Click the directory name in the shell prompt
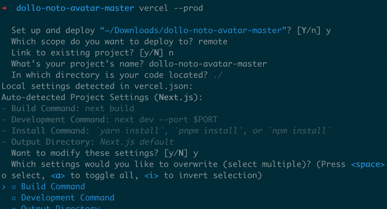387x209 pixels. [75, 8]
